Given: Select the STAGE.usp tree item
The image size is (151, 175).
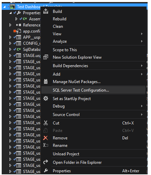Looking at the screenshot, I should 31,56.
